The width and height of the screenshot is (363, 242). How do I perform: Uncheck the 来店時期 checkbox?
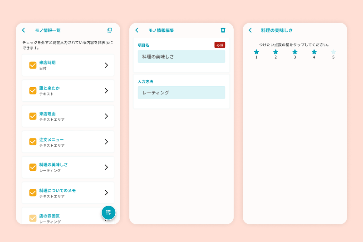pos(33,65)
